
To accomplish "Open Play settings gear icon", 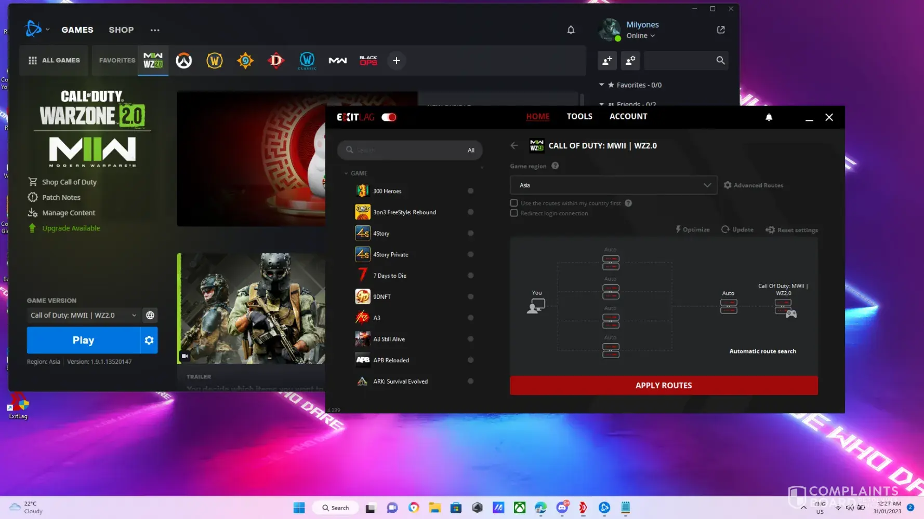I will [149, 340].
